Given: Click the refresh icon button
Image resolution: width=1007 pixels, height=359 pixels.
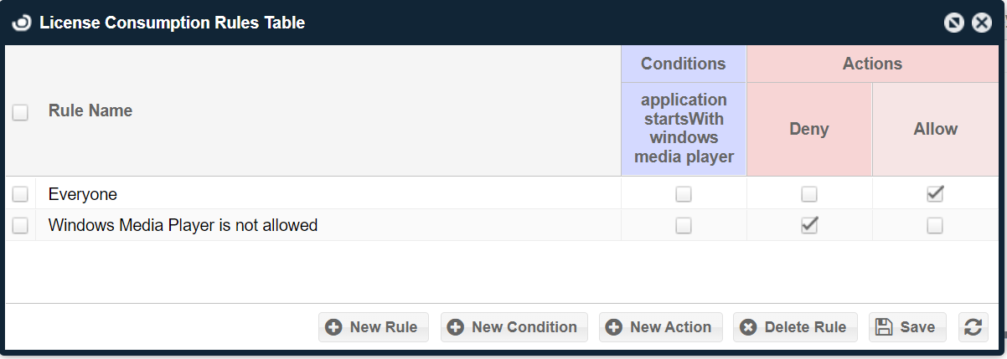Looking at the screenshot, I should click(973, 327).
